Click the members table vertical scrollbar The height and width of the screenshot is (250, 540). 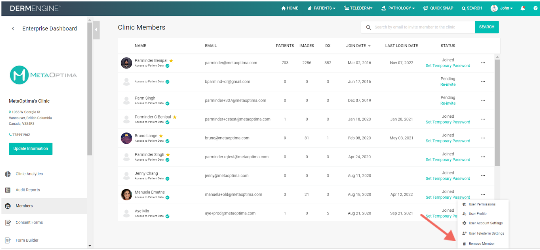click(x=497, y=113)
